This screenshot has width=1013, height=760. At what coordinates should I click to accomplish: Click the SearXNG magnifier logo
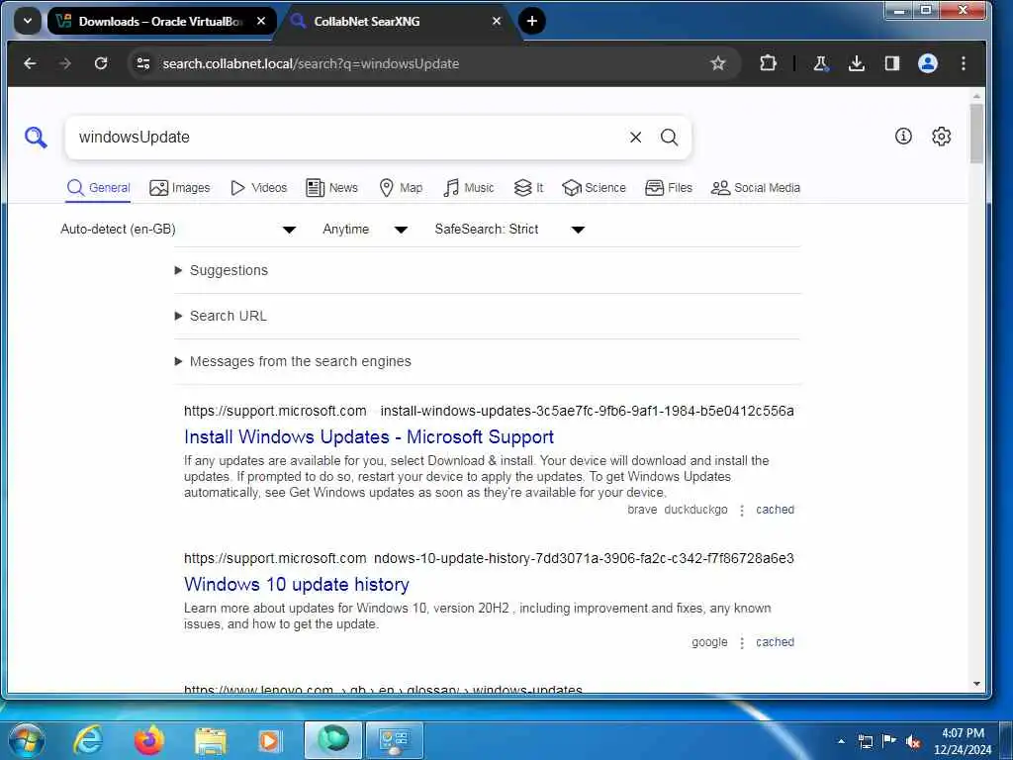point(36,137)
